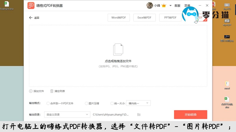
Task: Open 图片示例.jpg desktop icon
Action: pyautogui.click(x=227, y=38)
